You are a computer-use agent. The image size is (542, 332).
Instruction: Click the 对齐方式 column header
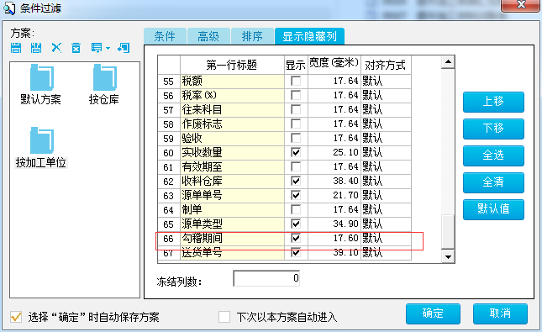[x=386, y=65]
